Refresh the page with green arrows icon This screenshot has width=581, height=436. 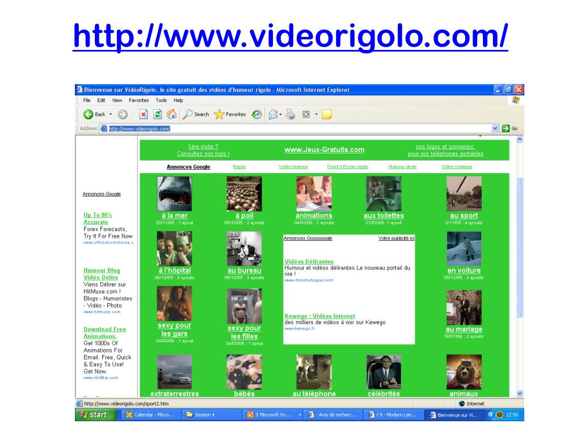pos(158,114)
